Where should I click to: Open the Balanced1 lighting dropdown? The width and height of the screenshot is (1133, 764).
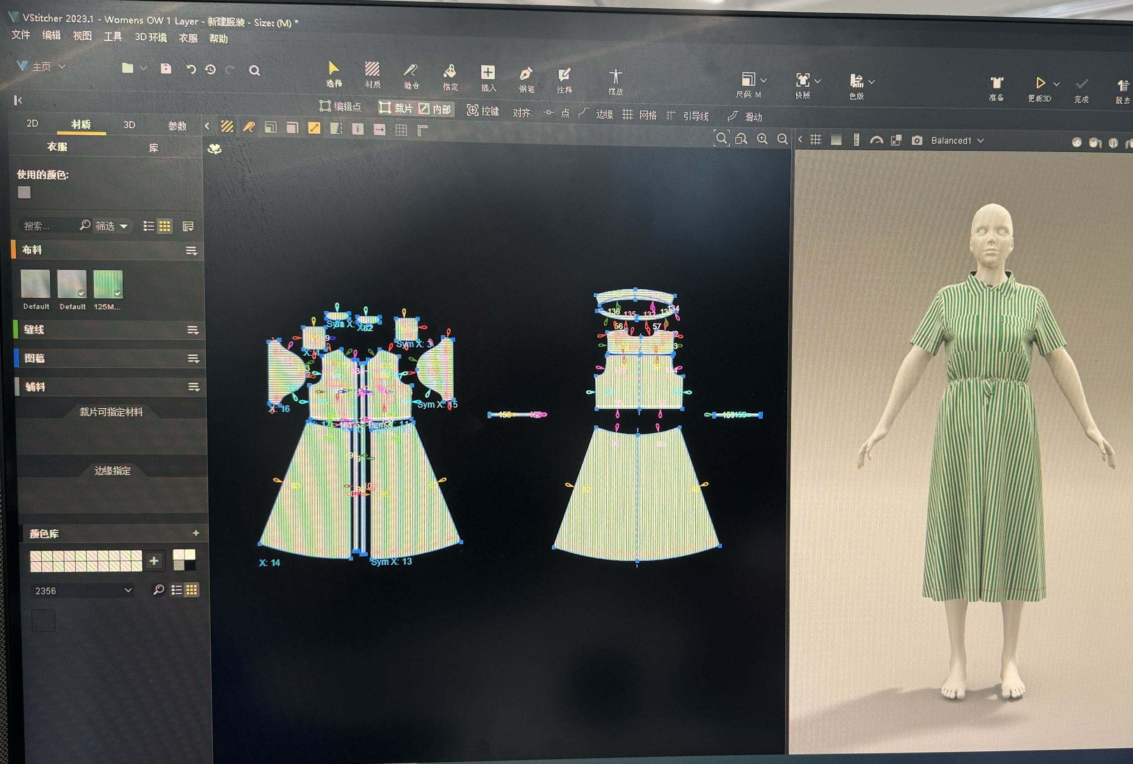[957, 141]
